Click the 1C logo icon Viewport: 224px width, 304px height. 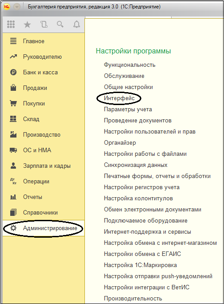tap(6, 7)
